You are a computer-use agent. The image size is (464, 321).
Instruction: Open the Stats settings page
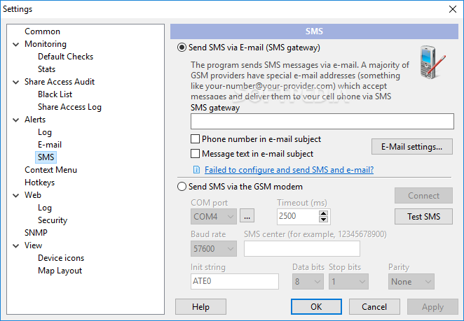[x=46, y=69]
